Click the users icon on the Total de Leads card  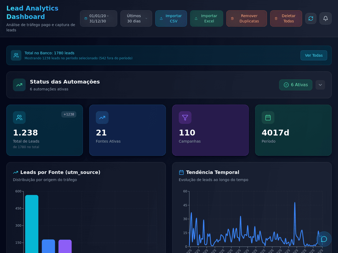pos(19,118)
